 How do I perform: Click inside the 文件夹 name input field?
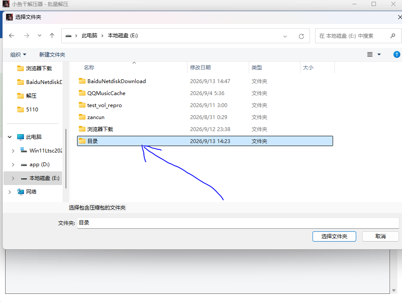click(238, 223)
